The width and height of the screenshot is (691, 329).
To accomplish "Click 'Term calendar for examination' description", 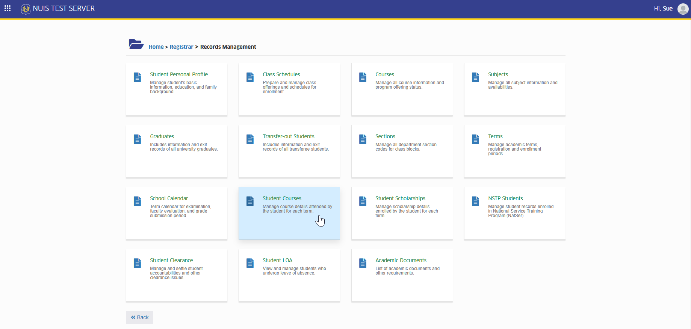I will [x=180, y=211].
